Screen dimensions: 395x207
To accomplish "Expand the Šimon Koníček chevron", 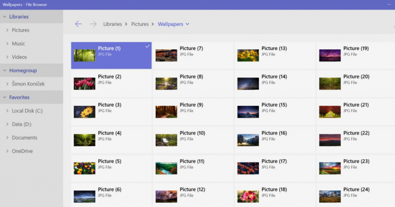I will 7,83.
